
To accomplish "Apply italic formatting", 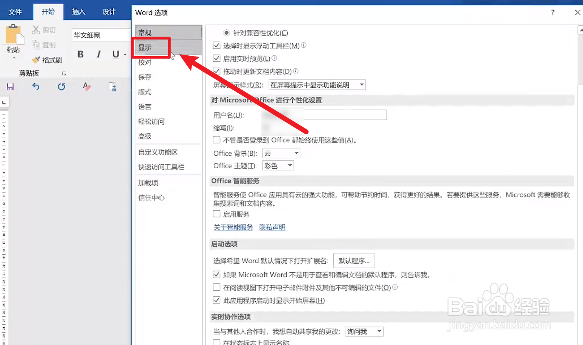I will pos(98,54).
